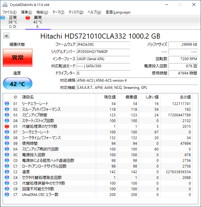Open the 言語(Language) menu
The image size is (201, 207).
click(x=118, y=12)
